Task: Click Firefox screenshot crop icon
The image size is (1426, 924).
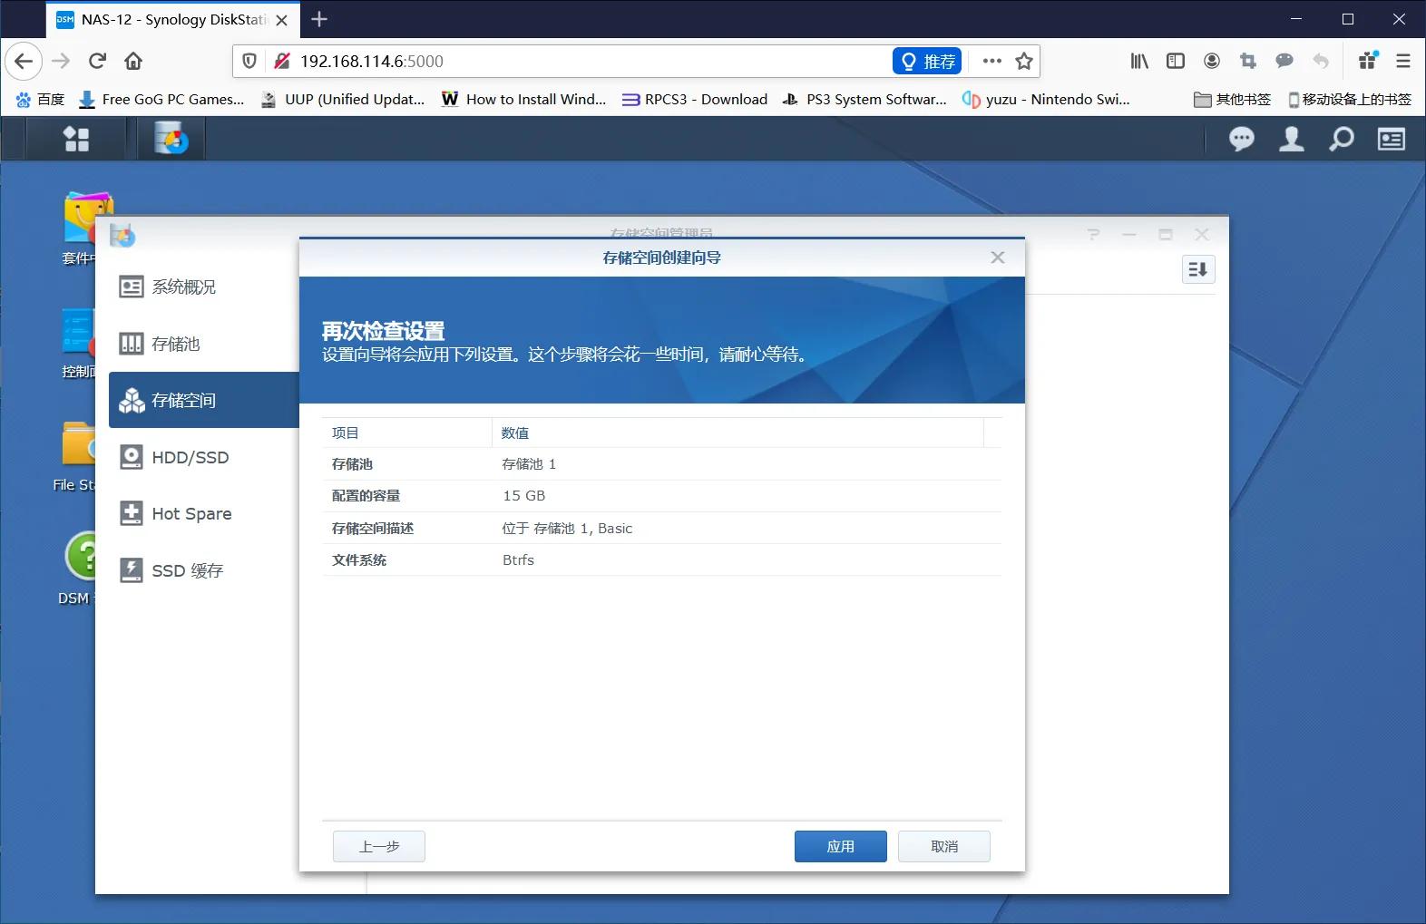Action: click(1248, 61)
